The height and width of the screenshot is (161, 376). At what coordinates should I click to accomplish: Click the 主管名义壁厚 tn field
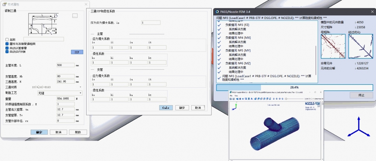tap(66, 110)
